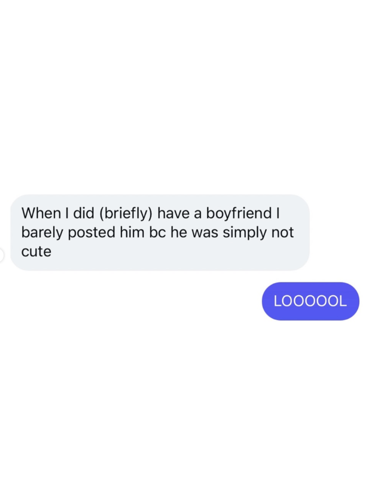Click the purple LOOOOOL message bubble
Viewport: 390px width, 501px height.
[310, 301]
